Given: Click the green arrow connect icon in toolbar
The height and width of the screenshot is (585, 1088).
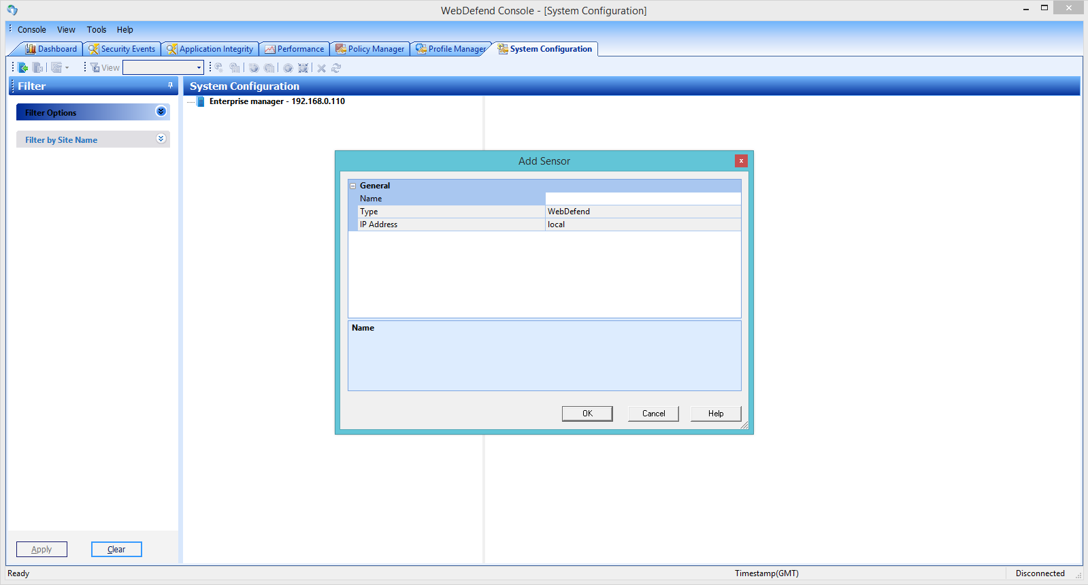Looking at the screenshot, I should (23, 67).
